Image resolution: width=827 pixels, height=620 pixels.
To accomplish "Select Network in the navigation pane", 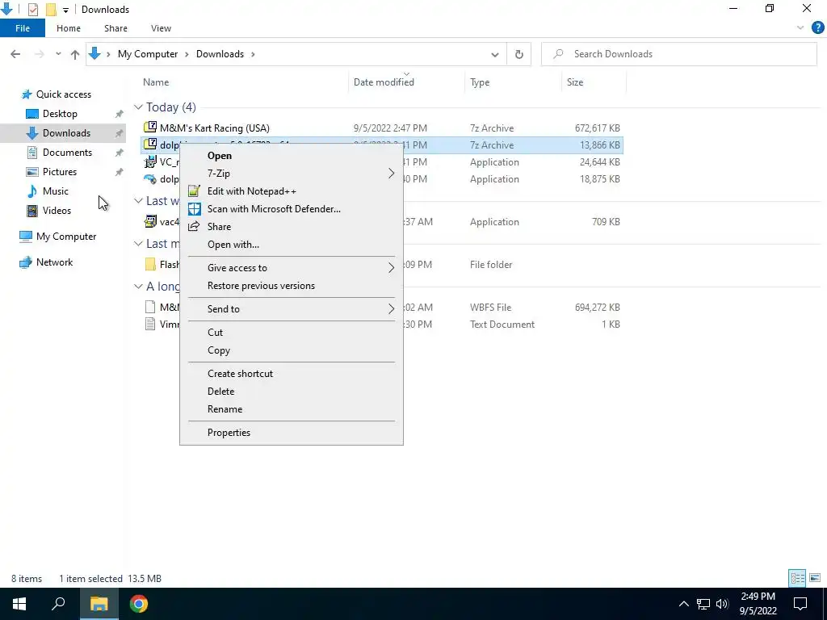I will pos(54,262).
